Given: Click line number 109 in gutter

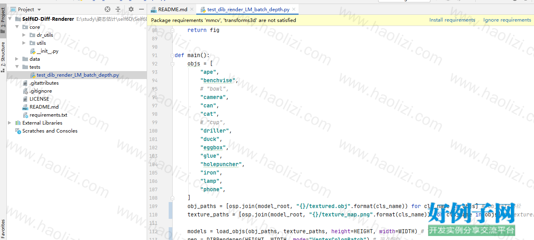Looking at the screenshot, I should tap(153, 206).
